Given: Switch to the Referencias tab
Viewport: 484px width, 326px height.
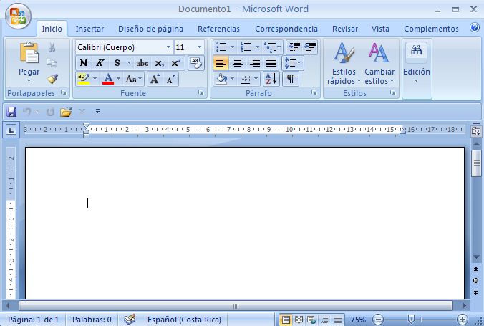Looking at the screenshot, I should pyautogui.click(x=218, y=29).
